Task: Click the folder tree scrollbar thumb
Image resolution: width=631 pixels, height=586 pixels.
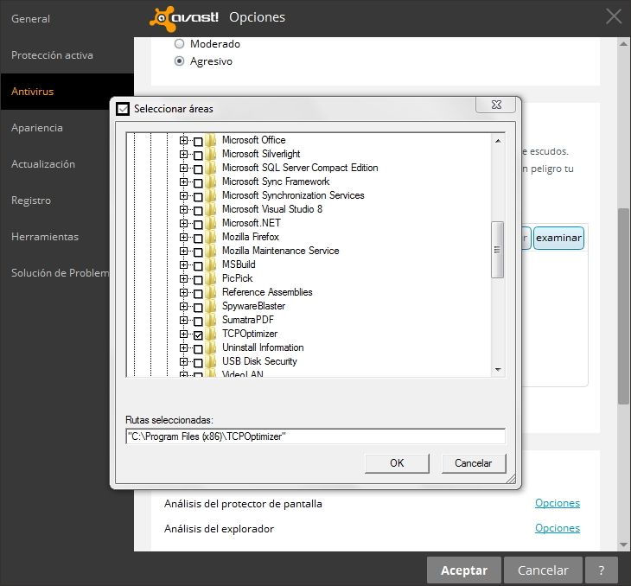Action: [x=497, y=250]
